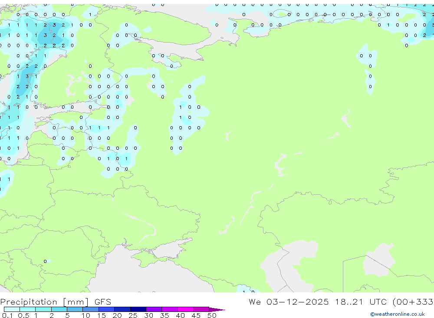Viewport: 434px width, 318px height.
Task: Select the 45–50 mm legend swatch
Action: pos(201,309)
